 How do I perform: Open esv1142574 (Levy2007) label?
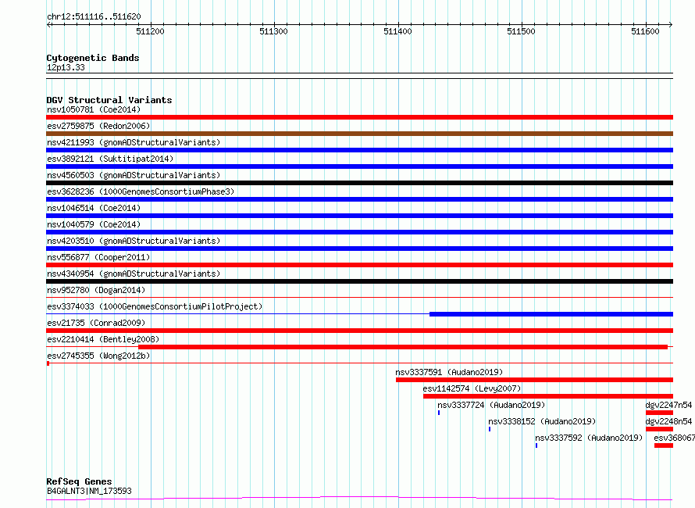click(x=472, y=388)
